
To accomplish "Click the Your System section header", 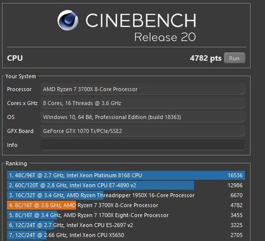I will [20, 76].
